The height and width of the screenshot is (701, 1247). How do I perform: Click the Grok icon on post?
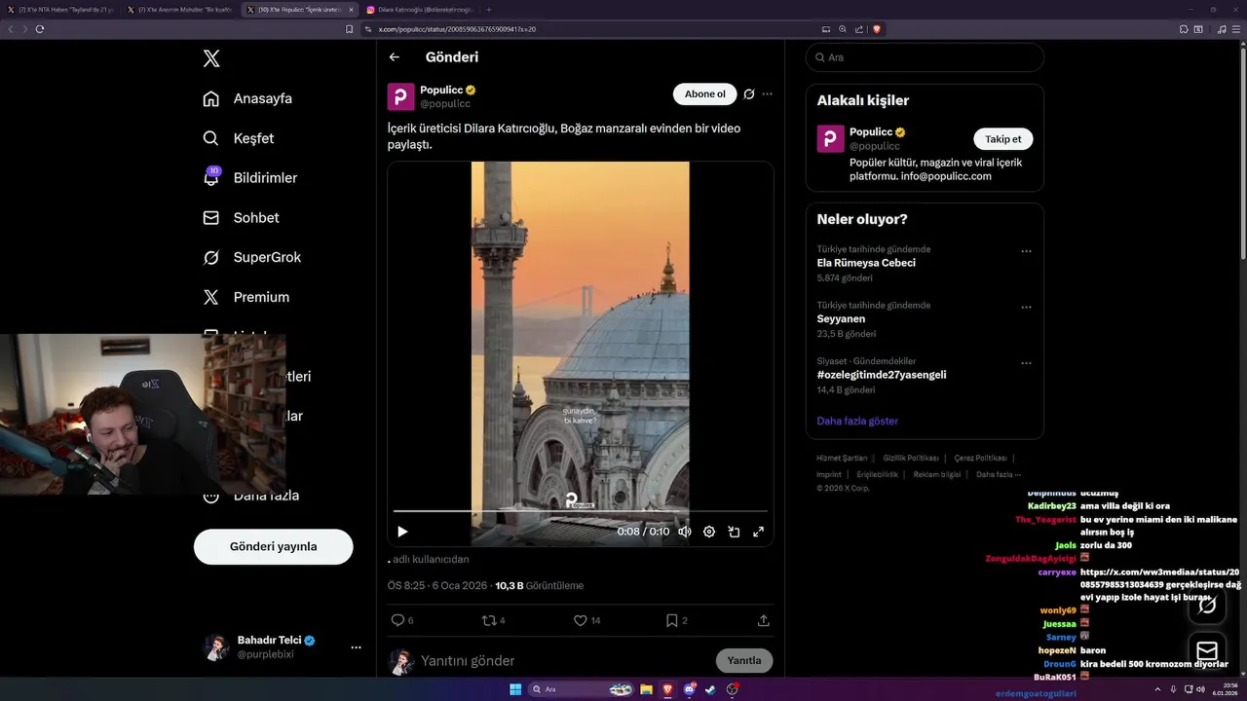point(749,94)
